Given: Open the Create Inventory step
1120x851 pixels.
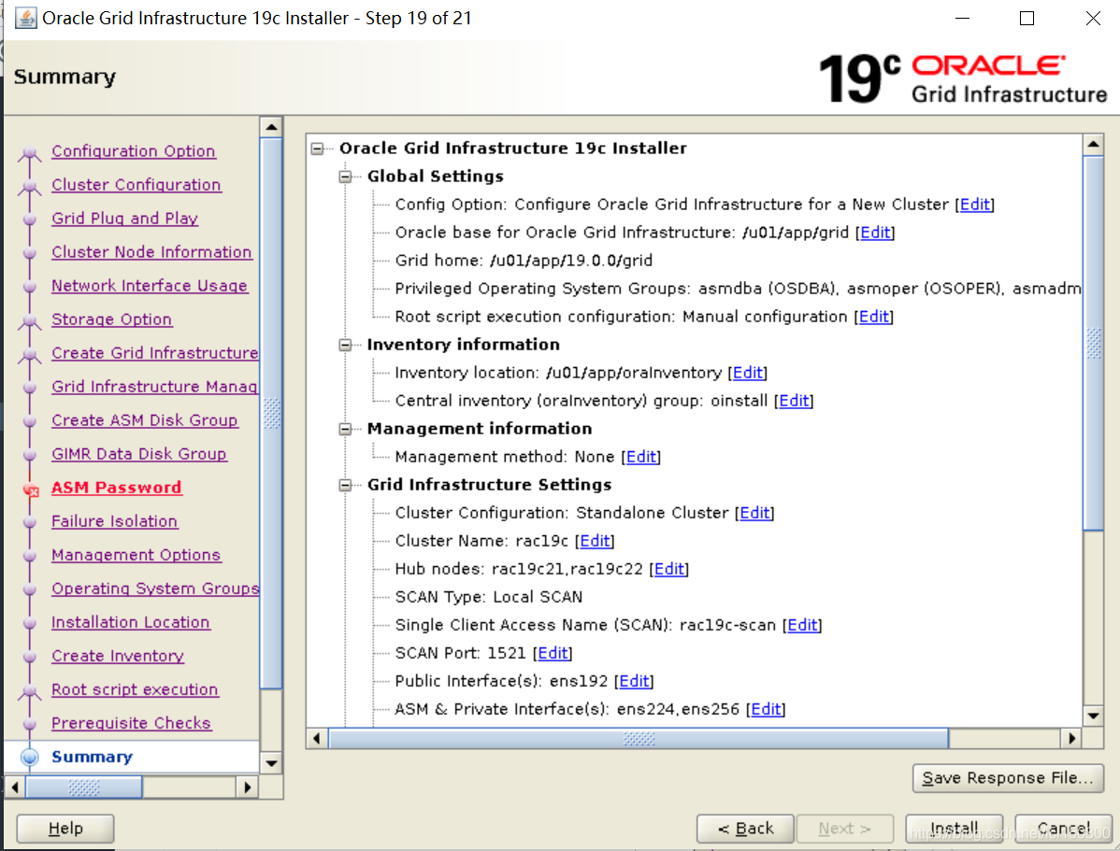Looking at the screenshot, I should click(117, 656).
